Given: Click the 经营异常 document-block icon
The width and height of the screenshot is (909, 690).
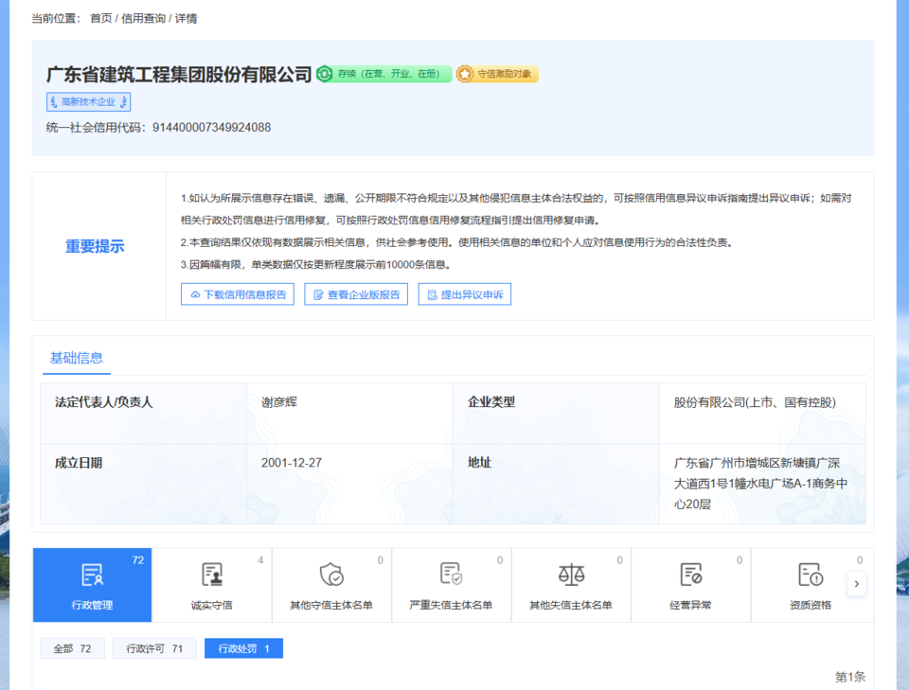Looking at the screenshot, I should 691,575.
